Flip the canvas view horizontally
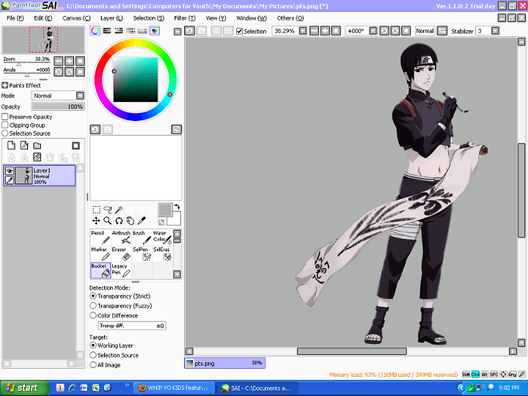Viewport: 528px width, 396px height. (x=441, y=31)
